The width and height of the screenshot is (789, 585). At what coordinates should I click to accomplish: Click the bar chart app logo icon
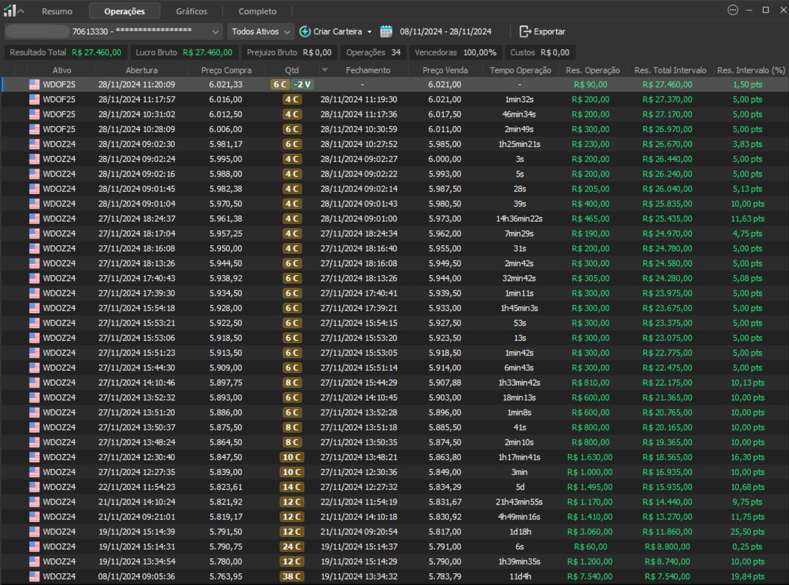[9, 11]
